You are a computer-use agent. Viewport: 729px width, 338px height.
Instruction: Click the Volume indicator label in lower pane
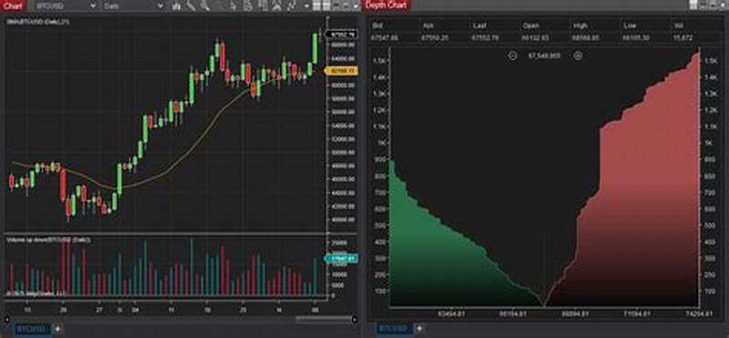tap(49, 240)
